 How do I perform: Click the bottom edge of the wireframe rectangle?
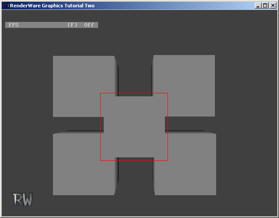coord(134,160)
